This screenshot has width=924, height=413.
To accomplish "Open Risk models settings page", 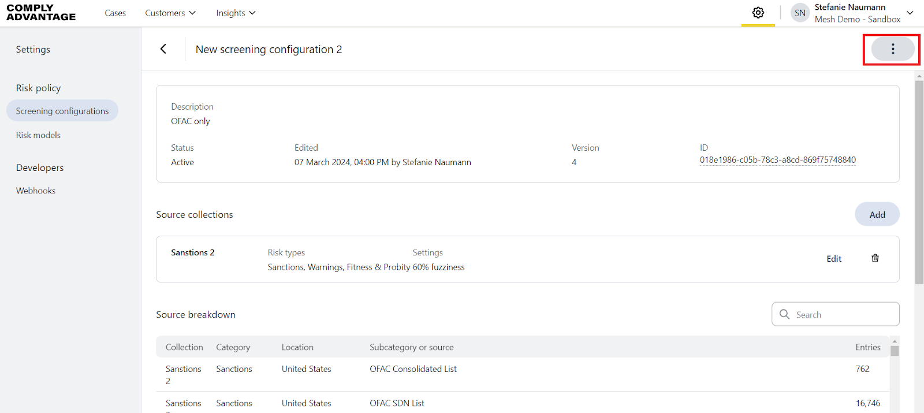I will tap(38, 135).
